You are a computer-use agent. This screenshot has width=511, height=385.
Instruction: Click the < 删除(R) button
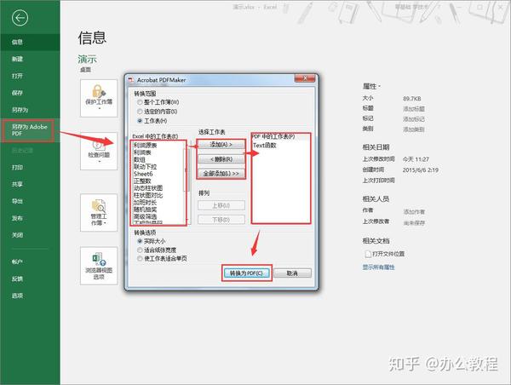tap(221, 159)
